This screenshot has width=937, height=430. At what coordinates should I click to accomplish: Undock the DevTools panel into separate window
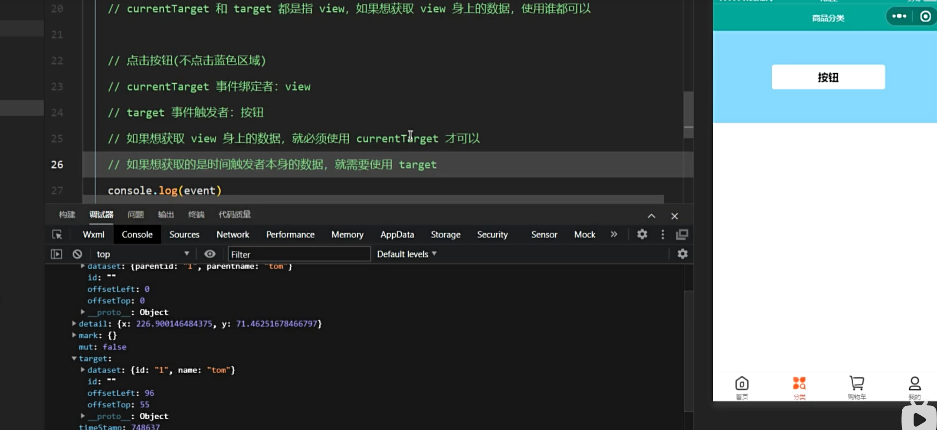[x=682, y=235]
